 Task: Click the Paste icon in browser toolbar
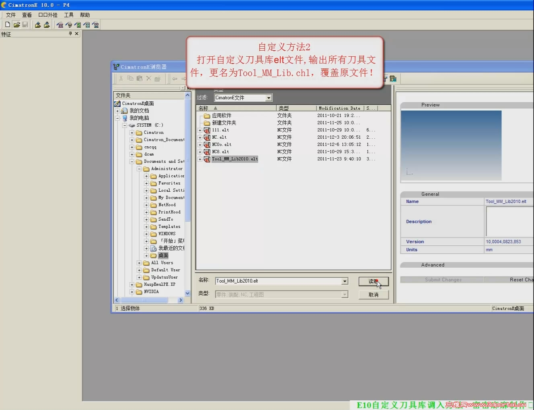tap(140, 78)
